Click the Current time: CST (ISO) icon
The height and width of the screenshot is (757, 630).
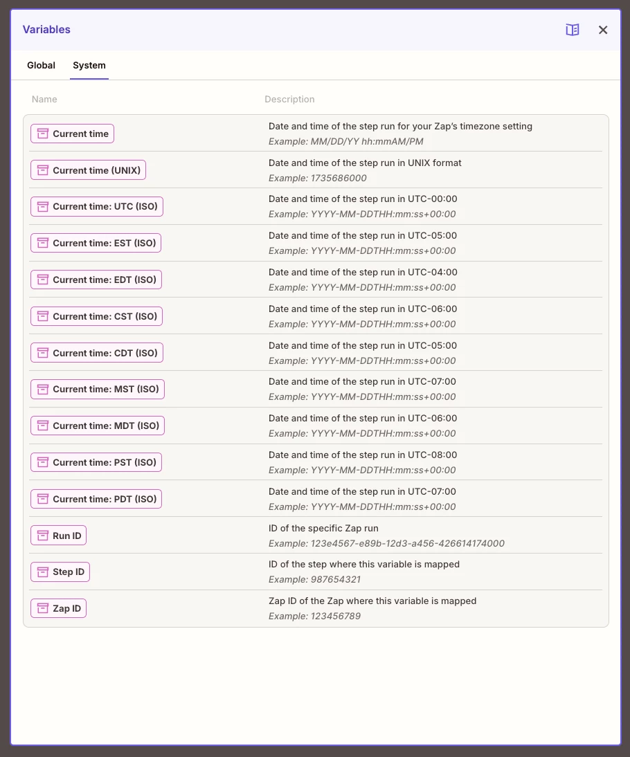click(43, 316)
